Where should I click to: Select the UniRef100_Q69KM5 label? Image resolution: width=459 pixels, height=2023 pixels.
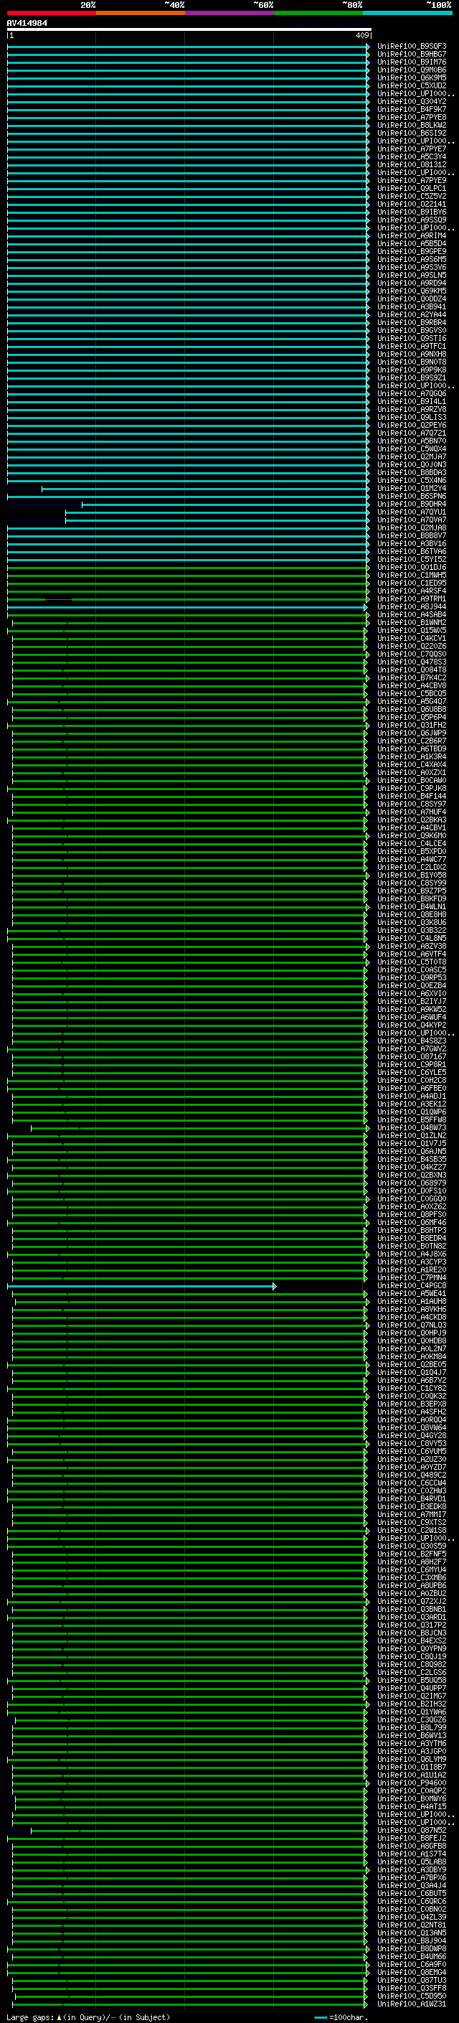pos(411,291)
